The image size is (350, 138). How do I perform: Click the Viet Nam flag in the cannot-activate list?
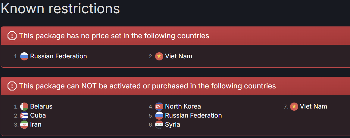pyautogui.click(x=294, y=106)
